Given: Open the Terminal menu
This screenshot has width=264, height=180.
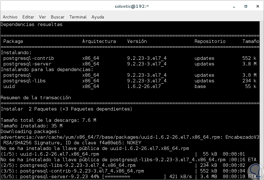Looking at the screenshot, I should pos(78,17).
